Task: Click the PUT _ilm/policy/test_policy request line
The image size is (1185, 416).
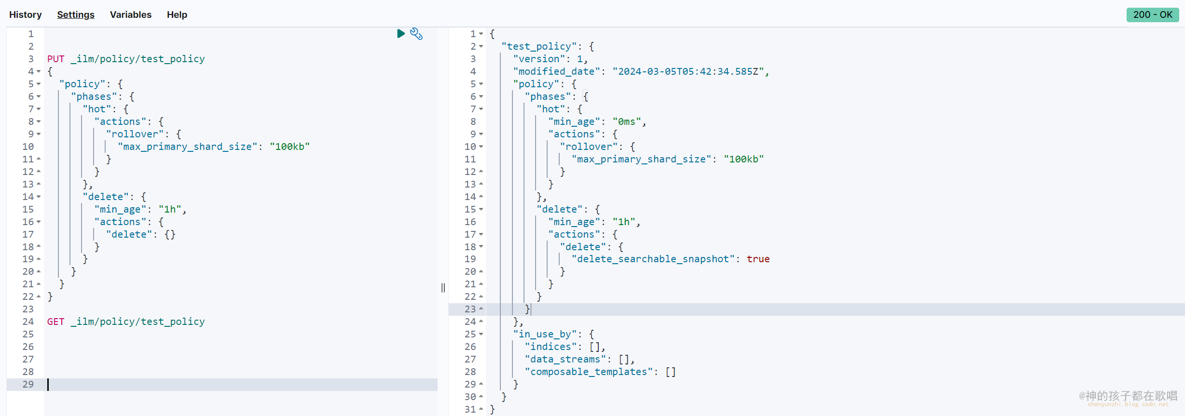Action: (x=126, y=59)
